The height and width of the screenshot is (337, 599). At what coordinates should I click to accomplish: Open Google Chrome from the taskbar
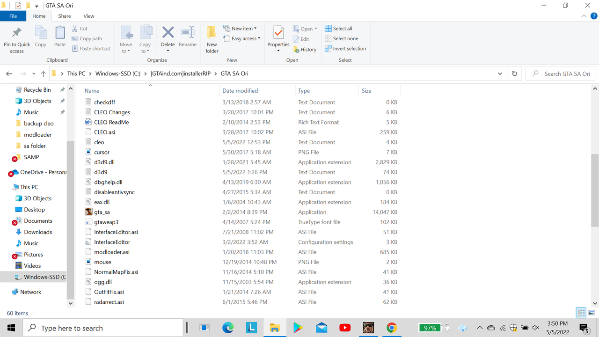coord(392,328)
